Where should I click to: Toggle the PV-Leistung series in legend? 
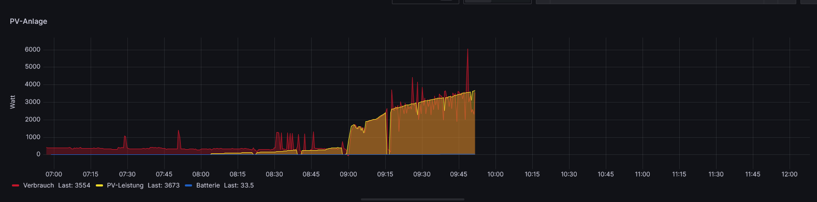click(x=125, y=185)
